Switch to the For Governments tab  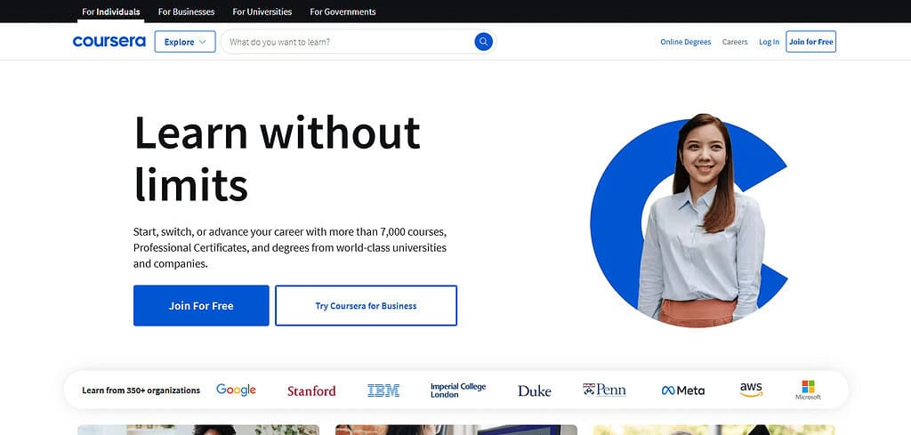tap(343, 12)
